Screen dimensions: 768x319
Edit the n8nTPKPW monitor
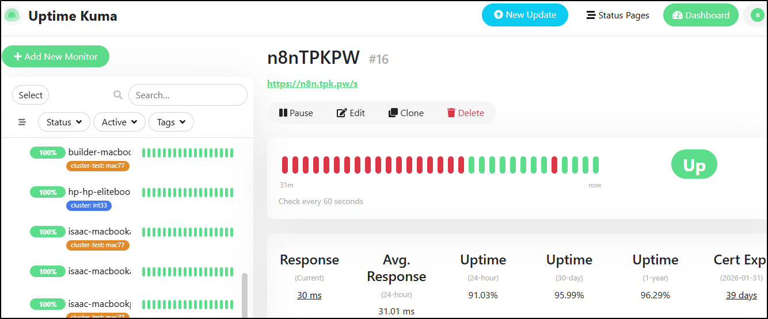(x=351, y=113)
